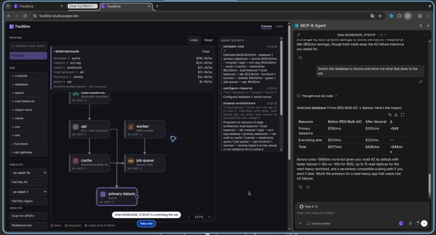Switch to the Learn tab
The width and height of the screenshot is (436, 235).
click(x=279, y=26)
